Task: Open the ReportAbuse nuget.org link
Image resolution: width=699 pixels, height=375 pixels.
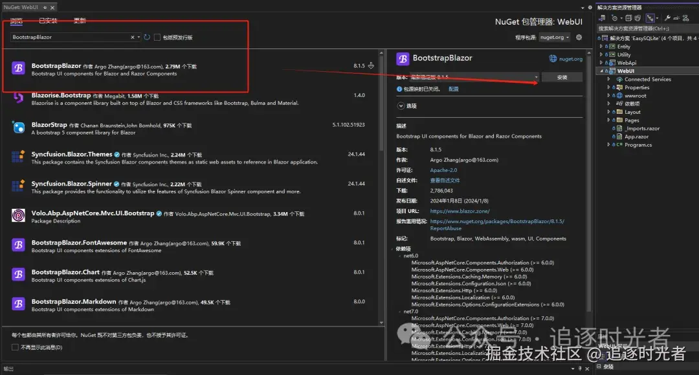Action: (497, 224)
